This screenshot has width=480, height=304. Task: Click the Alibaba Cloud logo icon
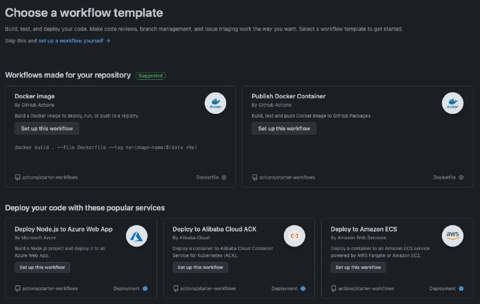(295, 236)
